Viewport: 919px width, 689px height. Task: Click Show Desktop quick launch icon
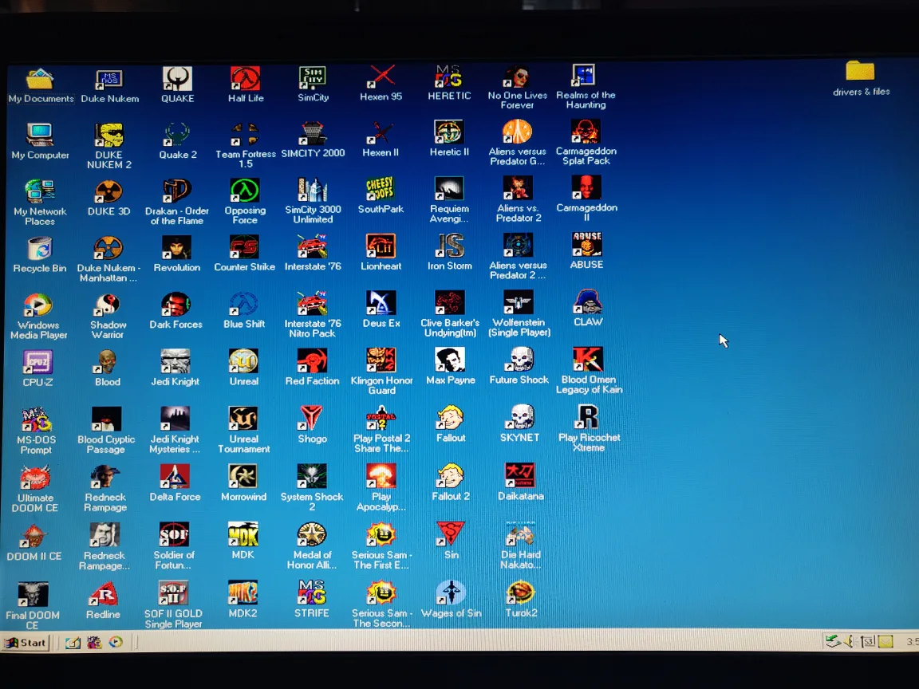point(73,643)
